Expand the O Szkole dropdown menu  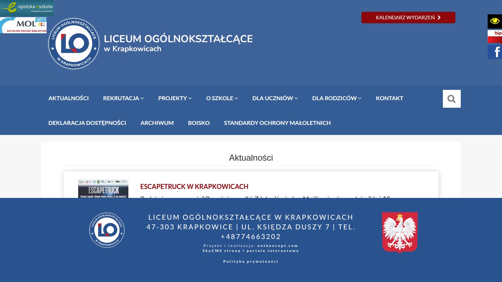click(222, 98)
